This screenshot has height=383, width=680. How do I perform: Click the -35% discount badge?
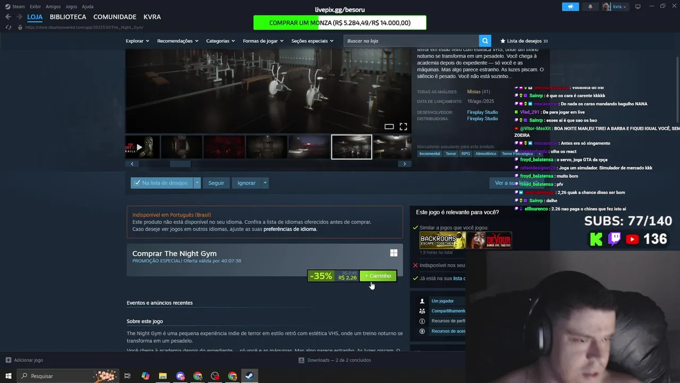tap(321, 276)
